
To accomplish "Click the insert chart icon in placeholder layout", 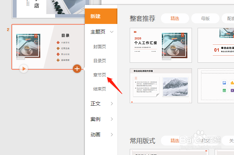I will coord(232,83).
